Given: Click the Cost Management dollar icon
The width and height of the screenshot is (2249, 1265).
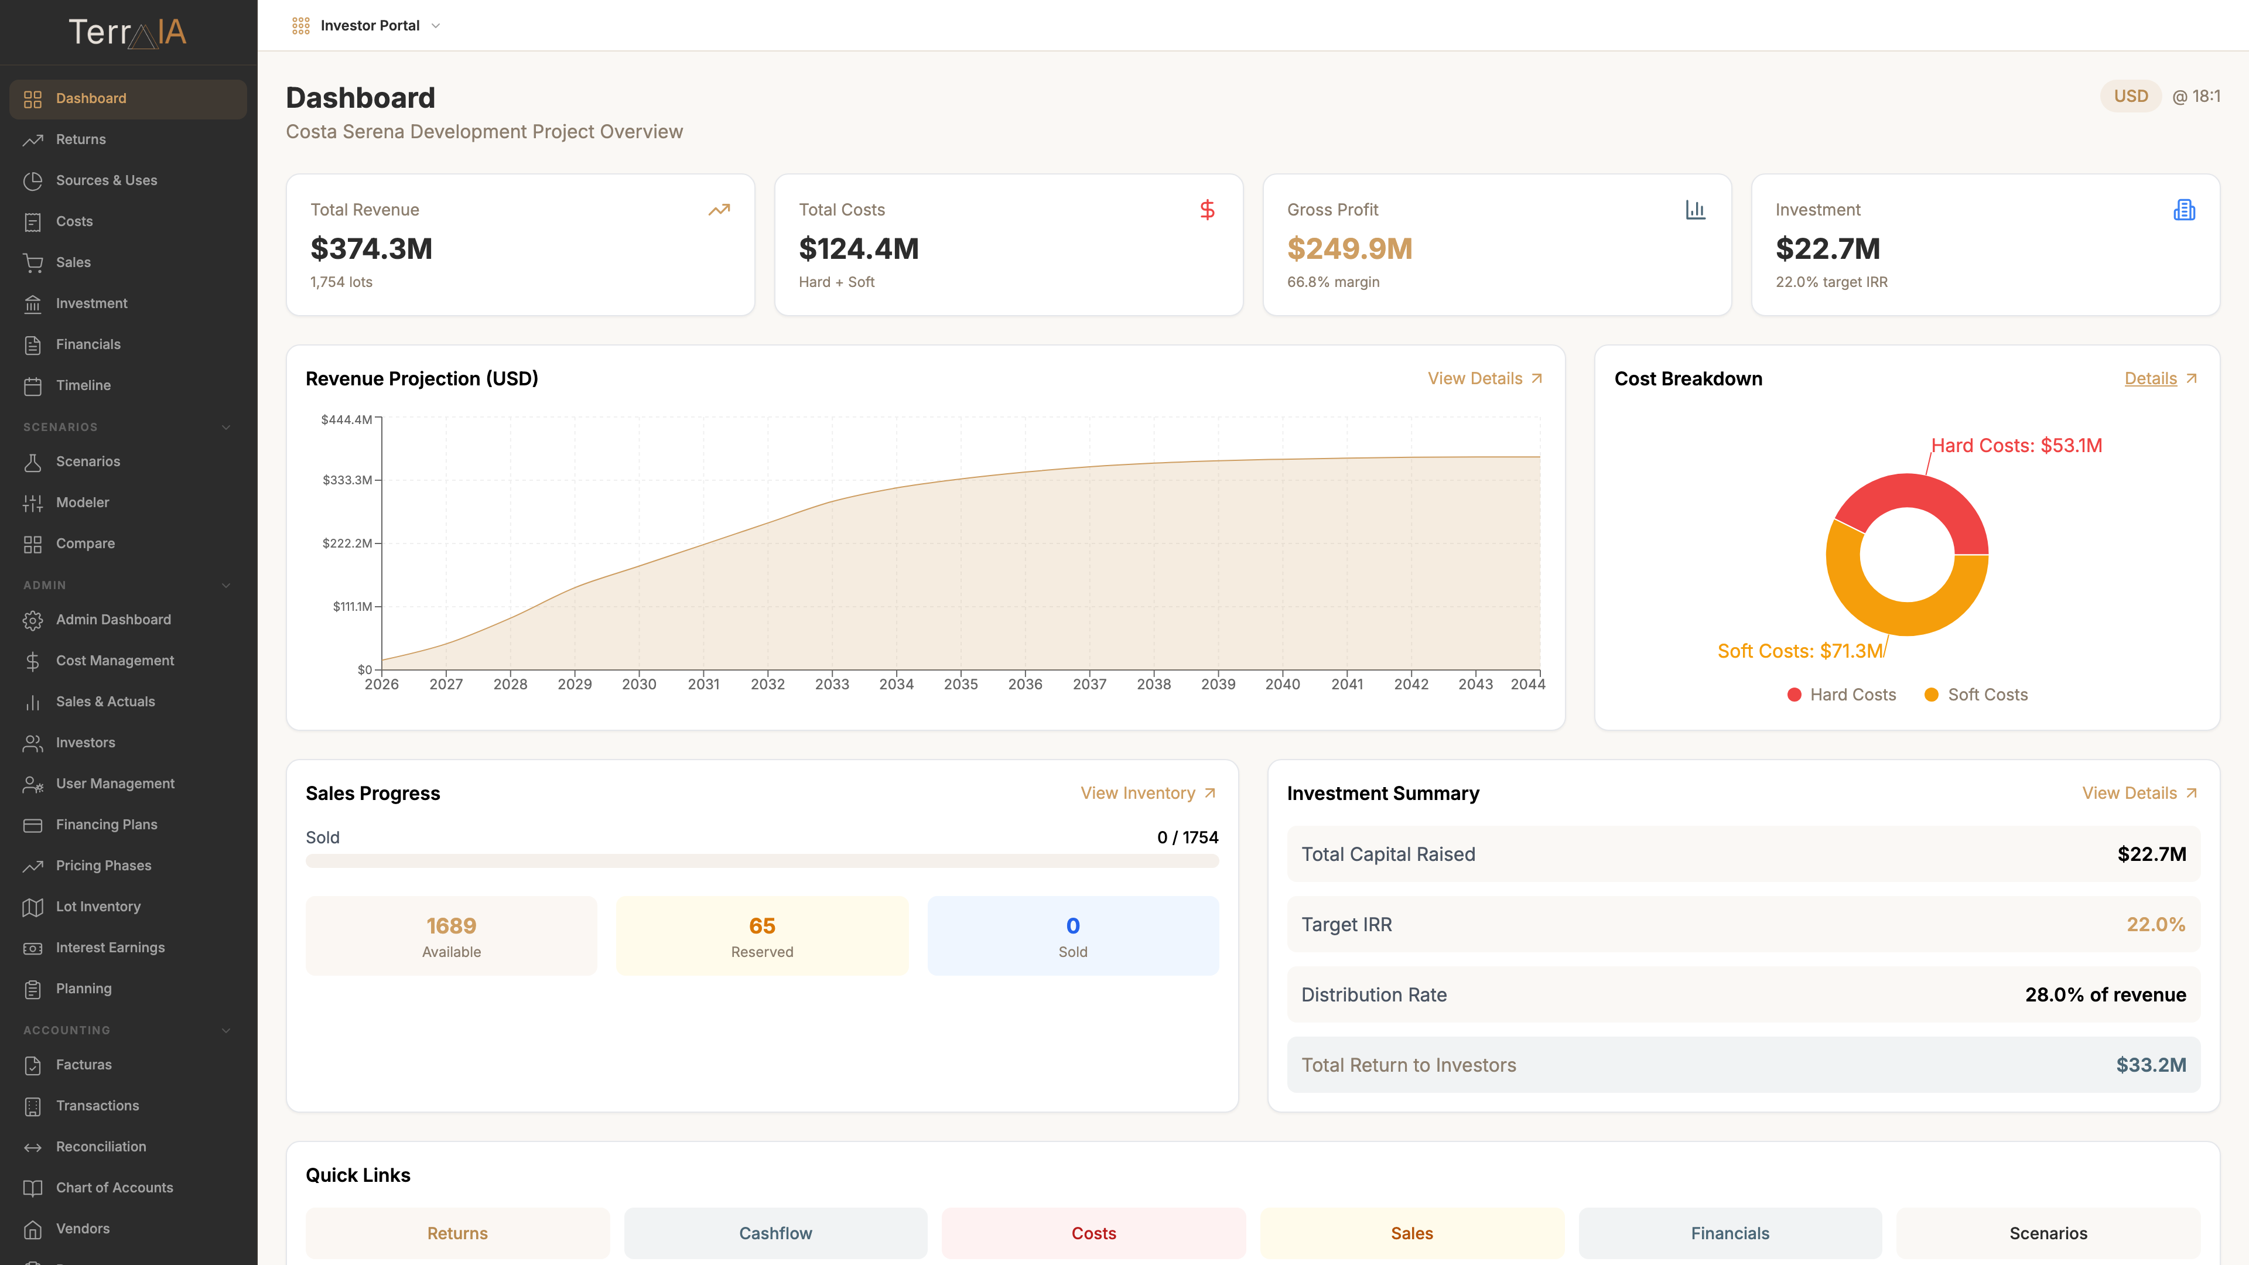Looking at the screenshot, I should [x=33, y=661].
